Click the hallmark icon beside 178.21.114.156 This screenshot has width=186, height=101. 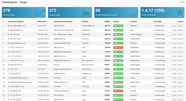click(23, 48)
